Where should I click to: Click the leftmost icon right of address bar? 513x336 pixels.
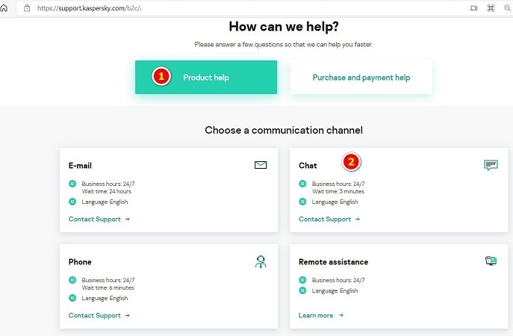[474, 7]
